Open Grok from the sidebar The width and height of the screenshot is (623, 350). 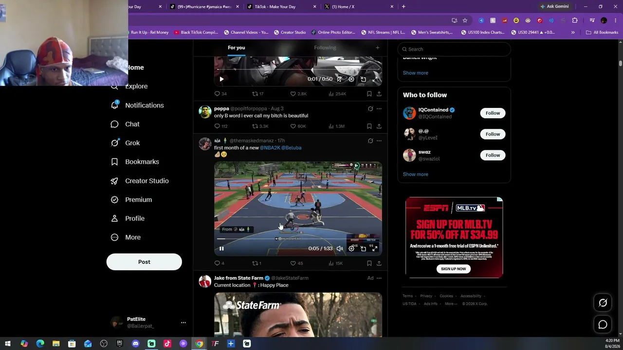126,143
